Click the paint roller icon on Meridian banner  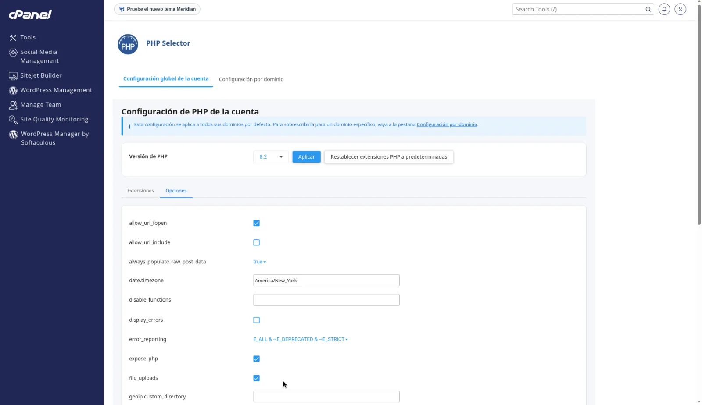(122, 9)
